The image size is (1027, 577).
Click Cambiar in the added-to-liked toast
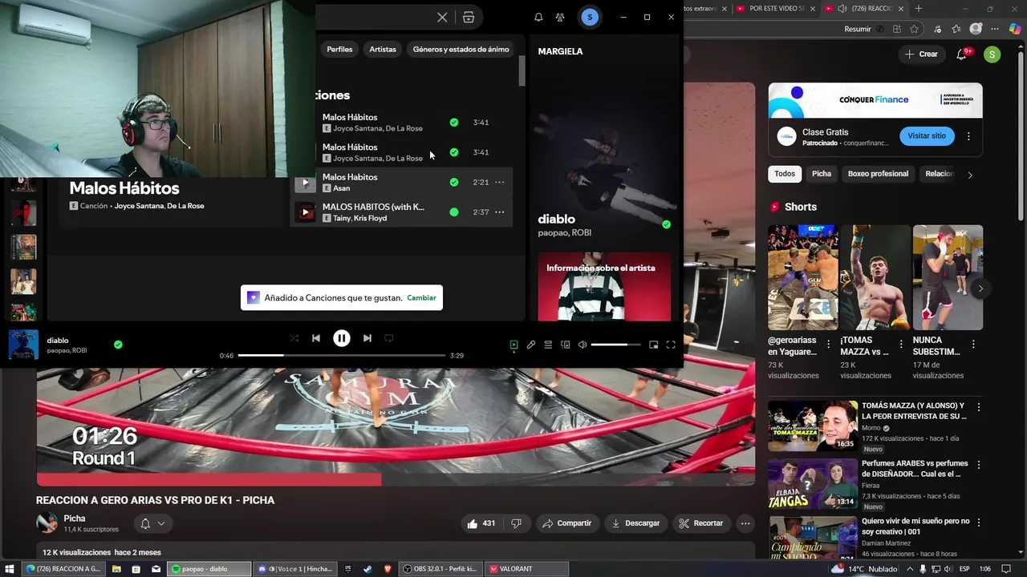[421, 297]
